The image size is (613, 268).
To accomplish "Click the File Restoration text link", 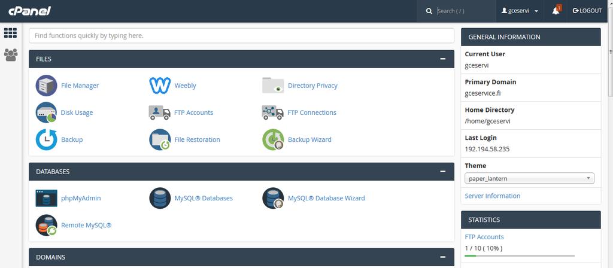I will 197,139.
